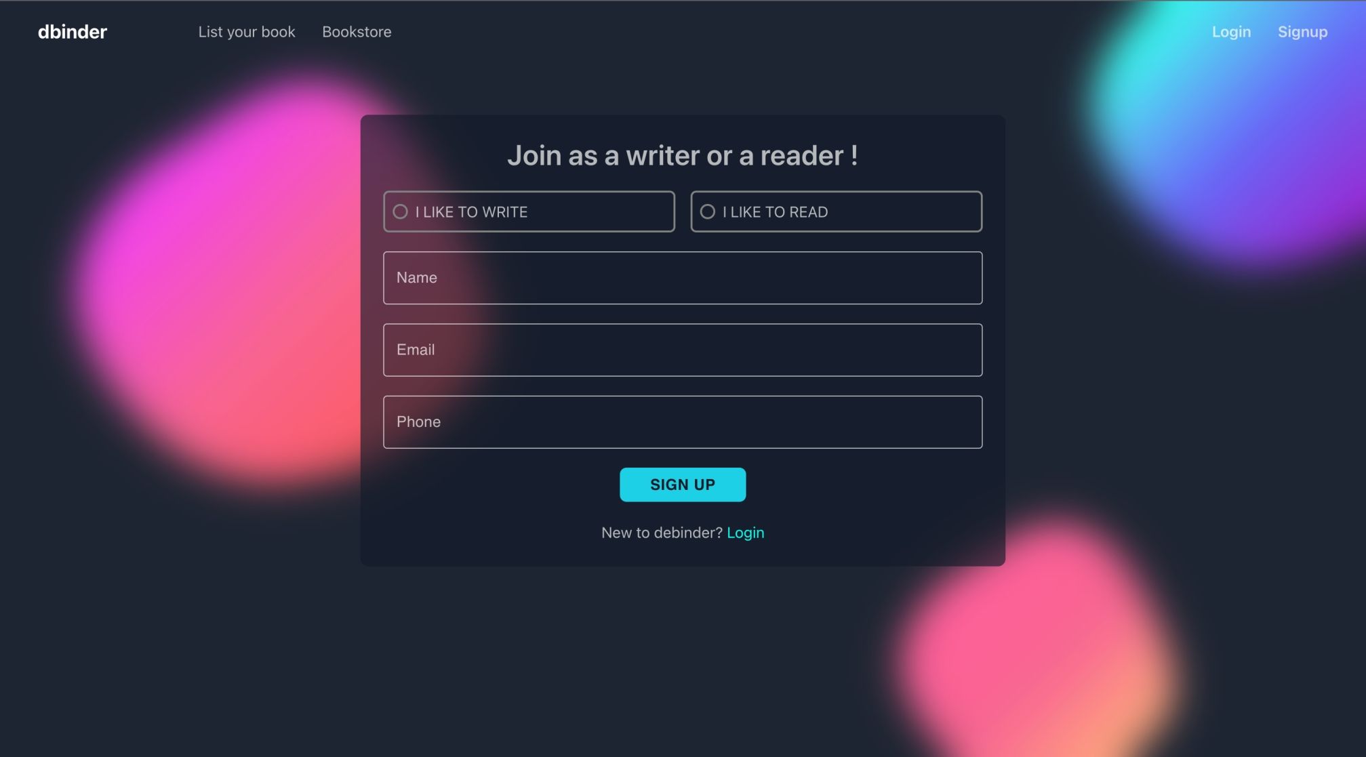Click the 'List your book' nav item
The width and height of the screenshot is (1366, 757).
click(246, 32)
